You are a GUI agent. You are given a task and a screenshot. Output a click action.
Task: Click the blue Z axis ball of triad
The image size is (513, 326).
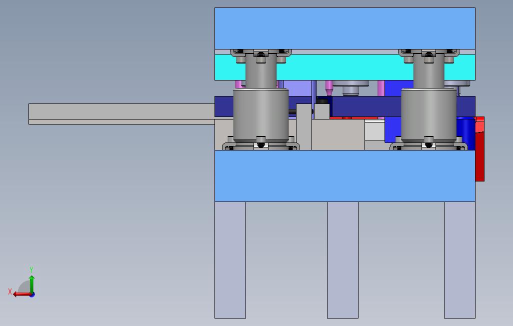[x=32, y=295]
